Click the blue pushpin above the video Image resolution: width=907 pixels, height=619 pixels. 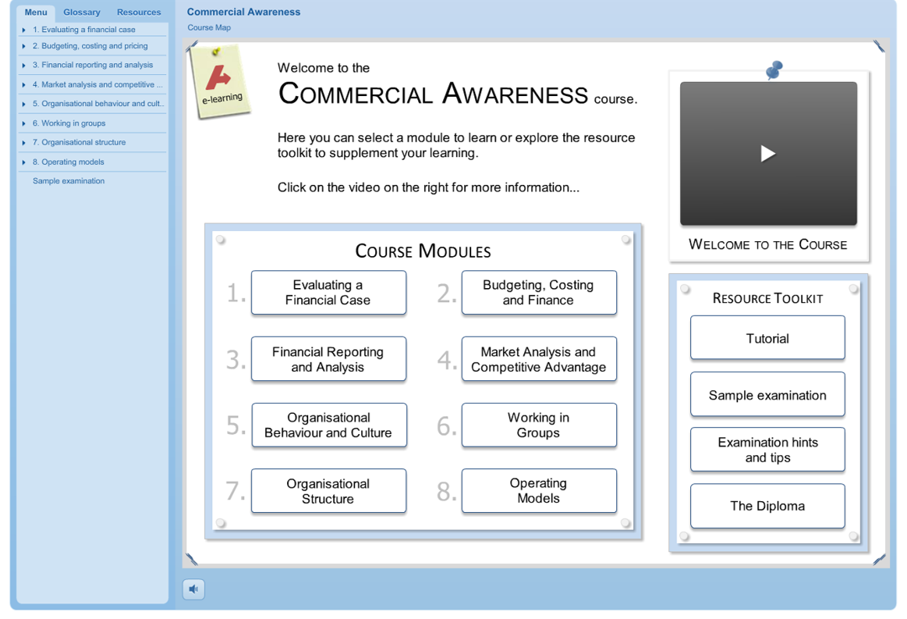coord(774,70)
